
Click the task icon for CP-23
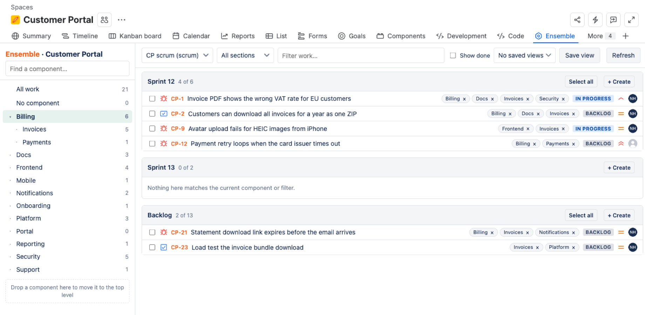164,247
